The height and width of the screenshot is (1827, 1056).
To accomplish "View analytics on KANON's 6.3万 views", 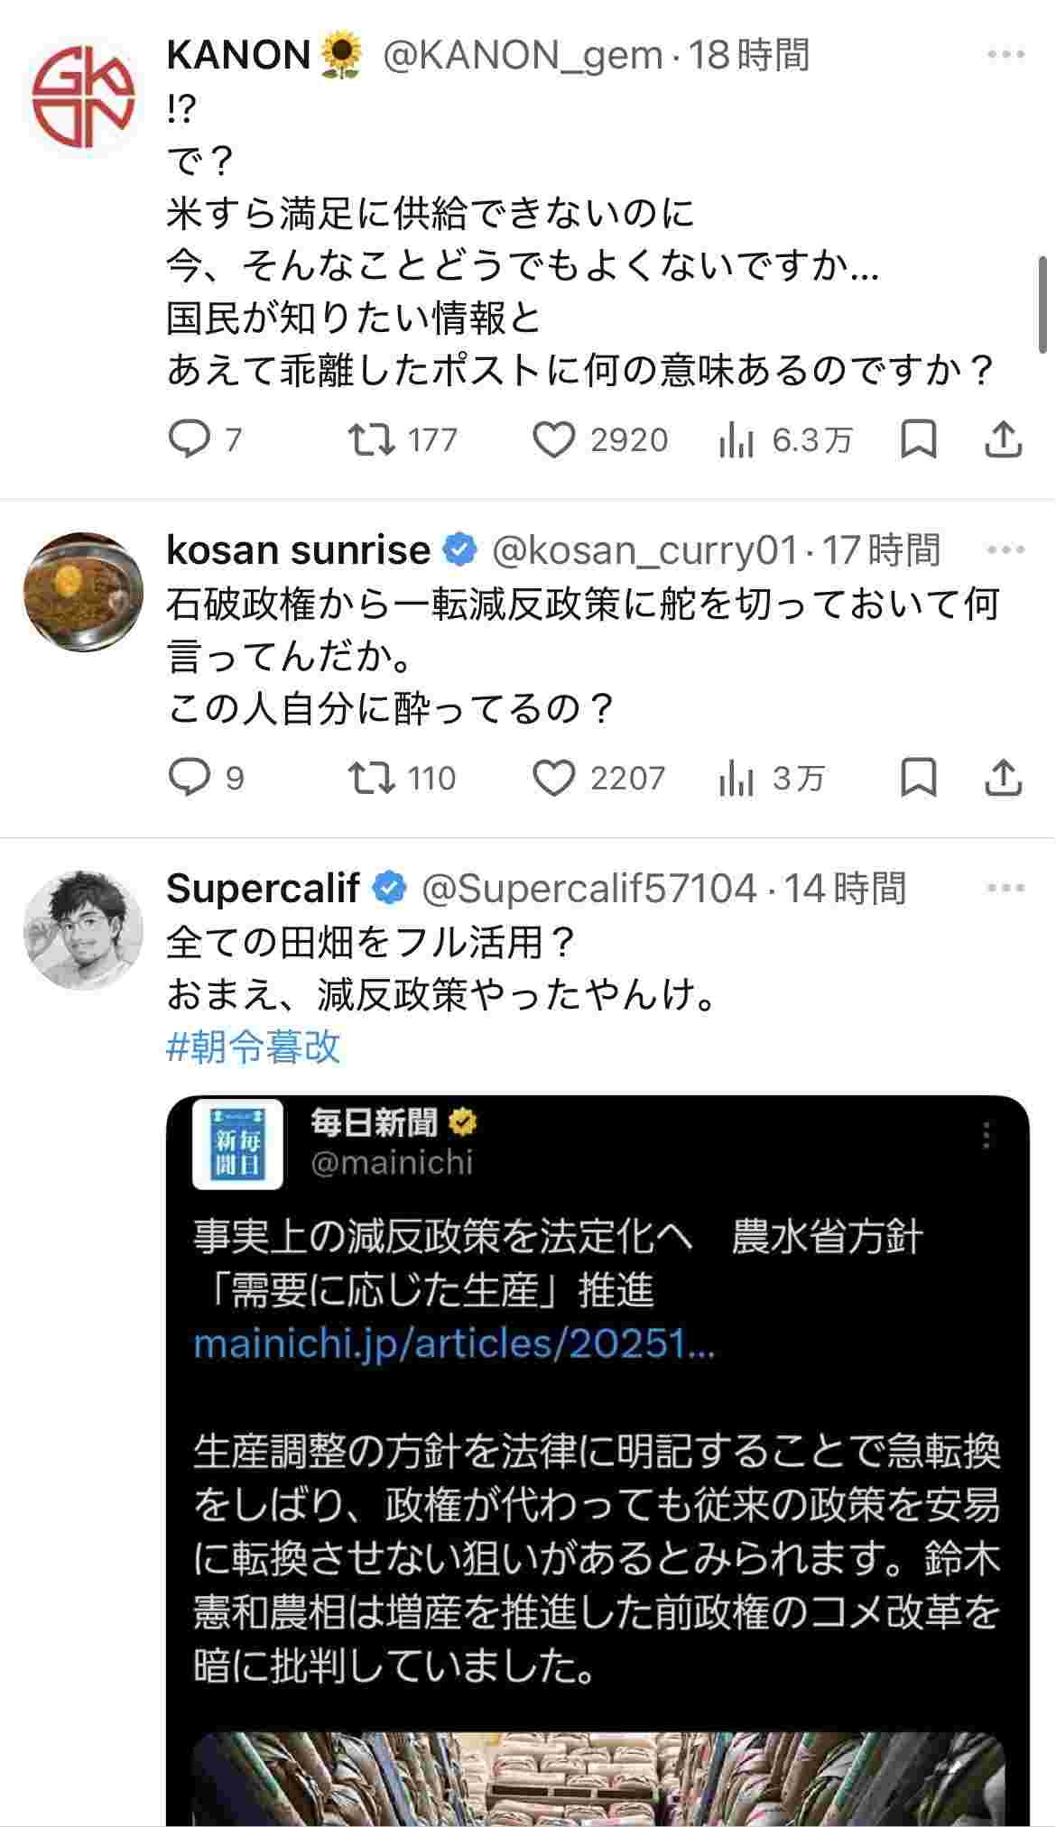I will coord(736,439).
